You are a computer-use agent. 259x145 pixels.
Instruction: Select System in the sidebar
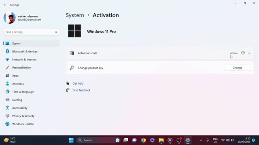(x=32, y=43)
